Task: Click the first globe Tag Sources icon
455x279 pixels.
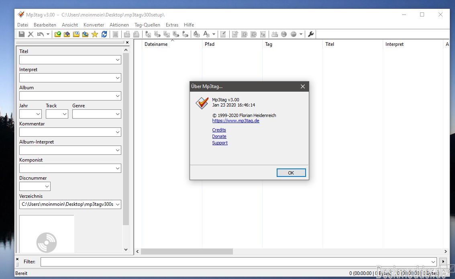Action: coord(284,34)
